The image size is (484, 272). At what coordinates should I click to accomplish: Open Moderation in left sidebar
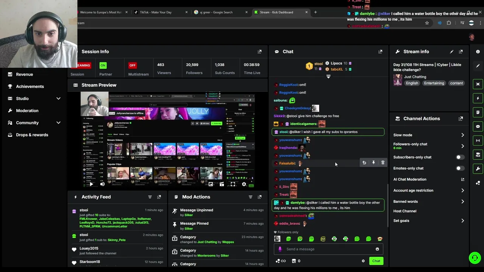tap(27, 111)
